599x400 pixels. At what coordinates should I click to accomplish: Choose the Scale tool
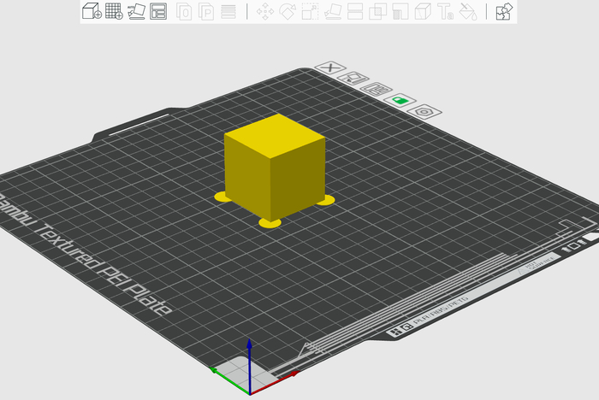(x=310, y=11)
